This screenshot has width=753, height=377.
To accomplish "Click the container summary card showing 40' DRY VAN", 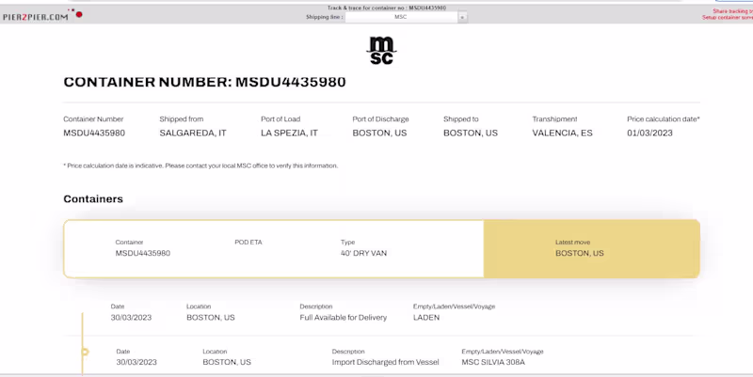I will pos(381,249).
